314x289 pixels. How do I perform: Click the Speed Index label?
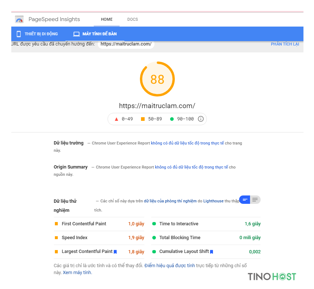[x=75, y=238]
